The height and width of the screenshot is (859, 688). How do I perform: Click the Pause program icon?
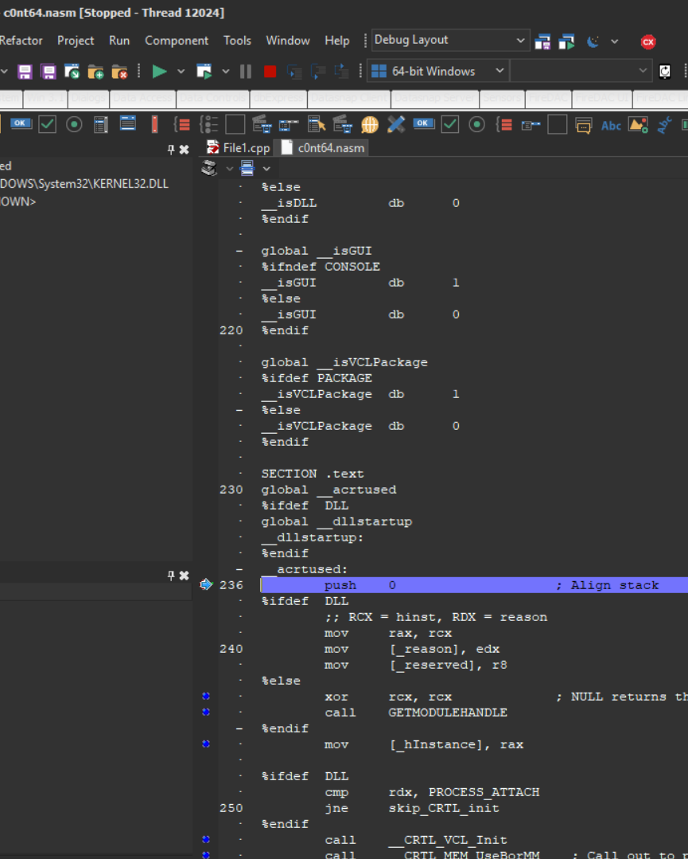click(246, 72)
